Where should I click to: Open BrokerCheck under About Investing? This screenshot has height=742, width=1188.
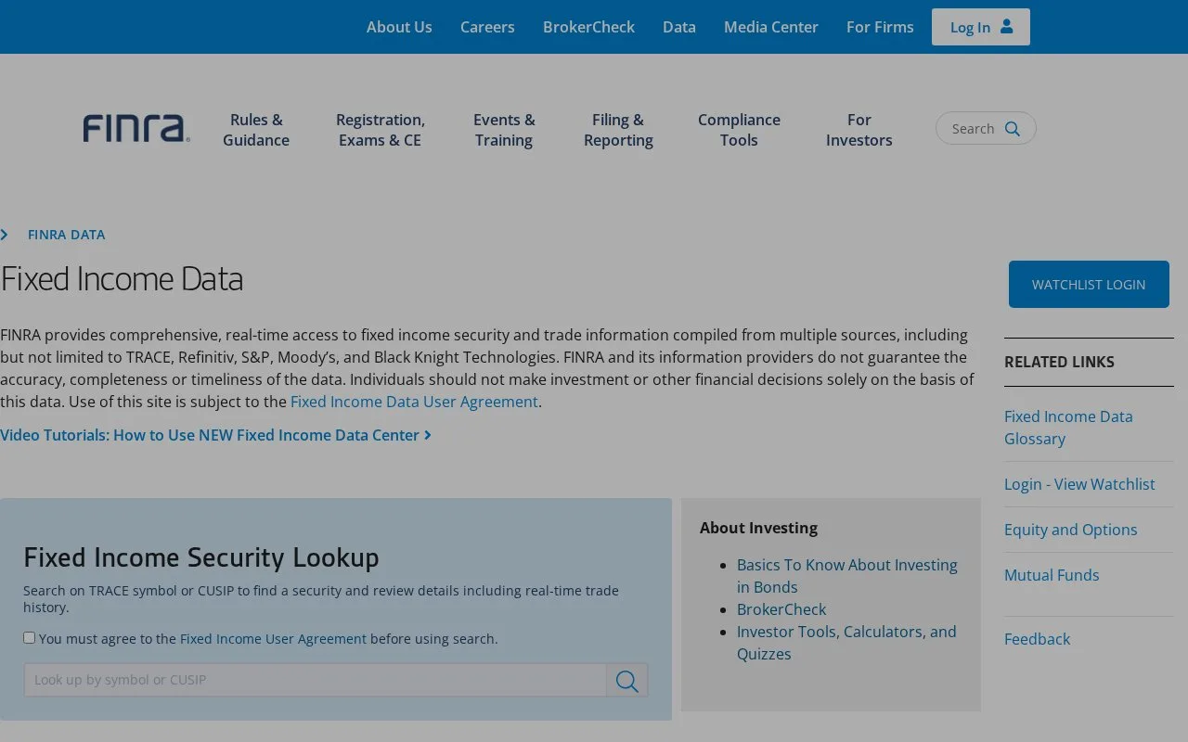[781, 609]
